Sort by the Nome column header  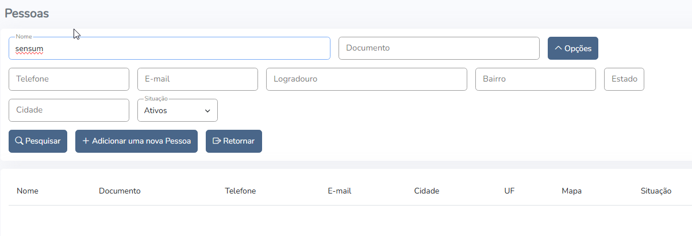pos(28,191)
